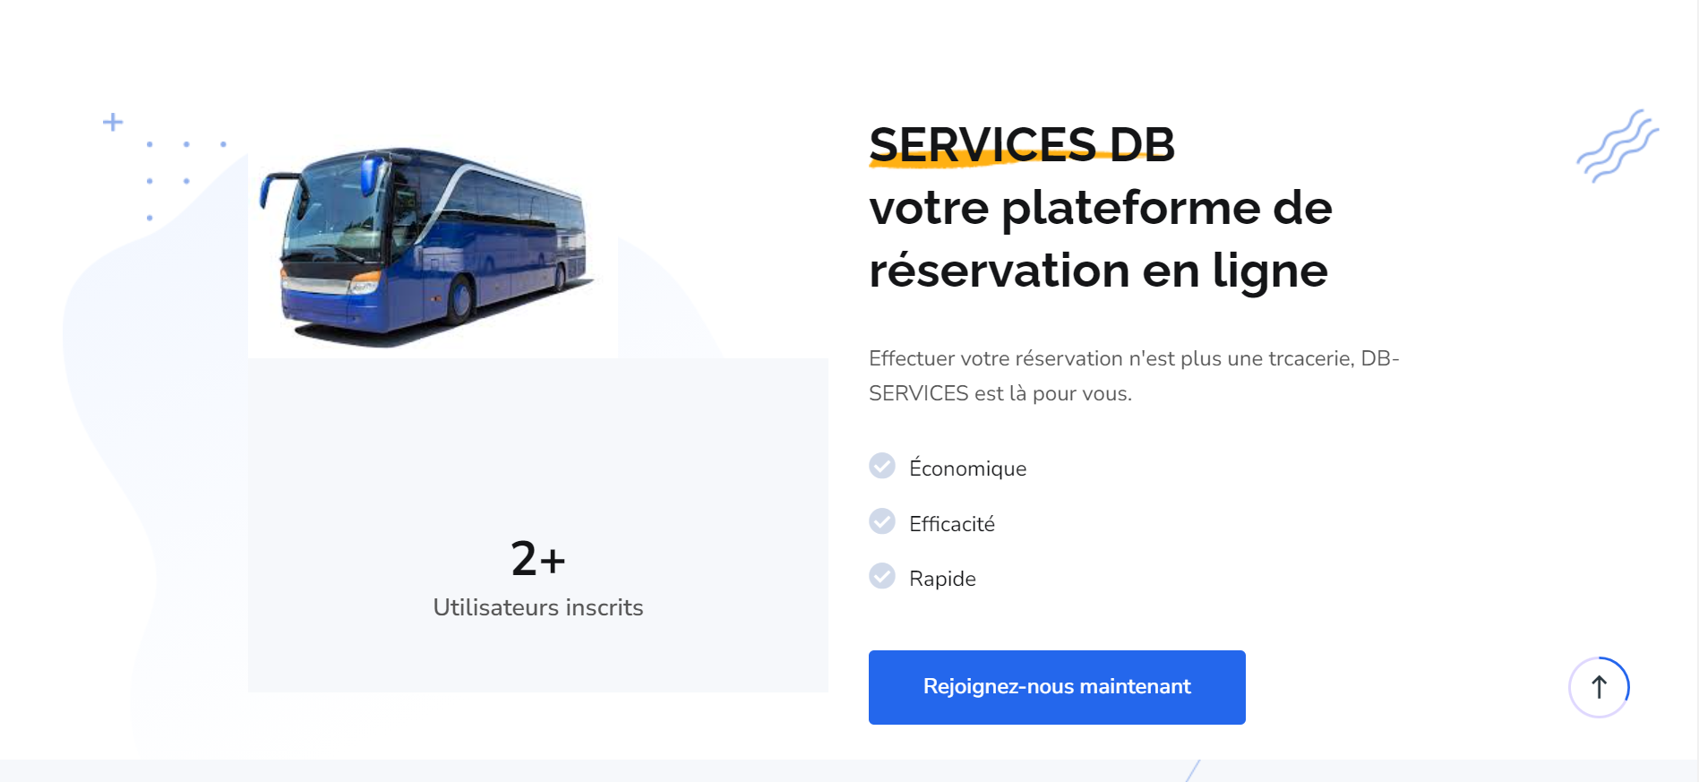Image resolution: width=1699 pixels, height=782 pixels.
Task: Click the blue wavy lines decoration
Action: click(x=1617, y=145)
